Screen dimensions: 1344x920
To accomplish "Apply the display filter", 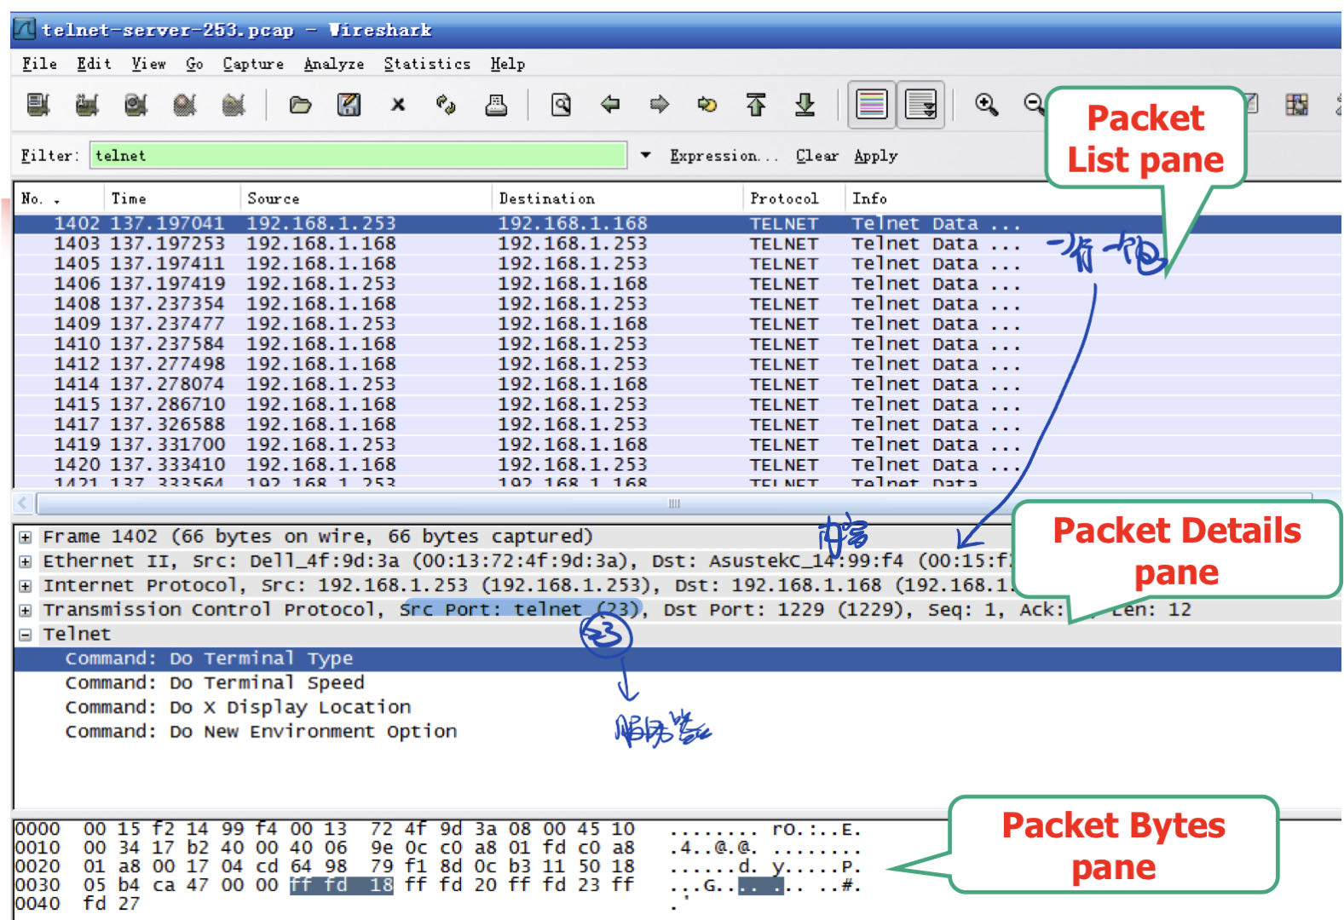I will [875, 156].
